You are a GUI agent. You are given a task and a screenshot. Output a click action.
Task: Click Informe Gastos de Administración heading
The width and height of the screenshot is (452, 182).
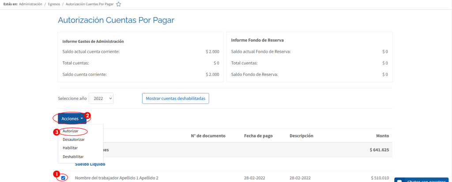(x=93, y=41)
